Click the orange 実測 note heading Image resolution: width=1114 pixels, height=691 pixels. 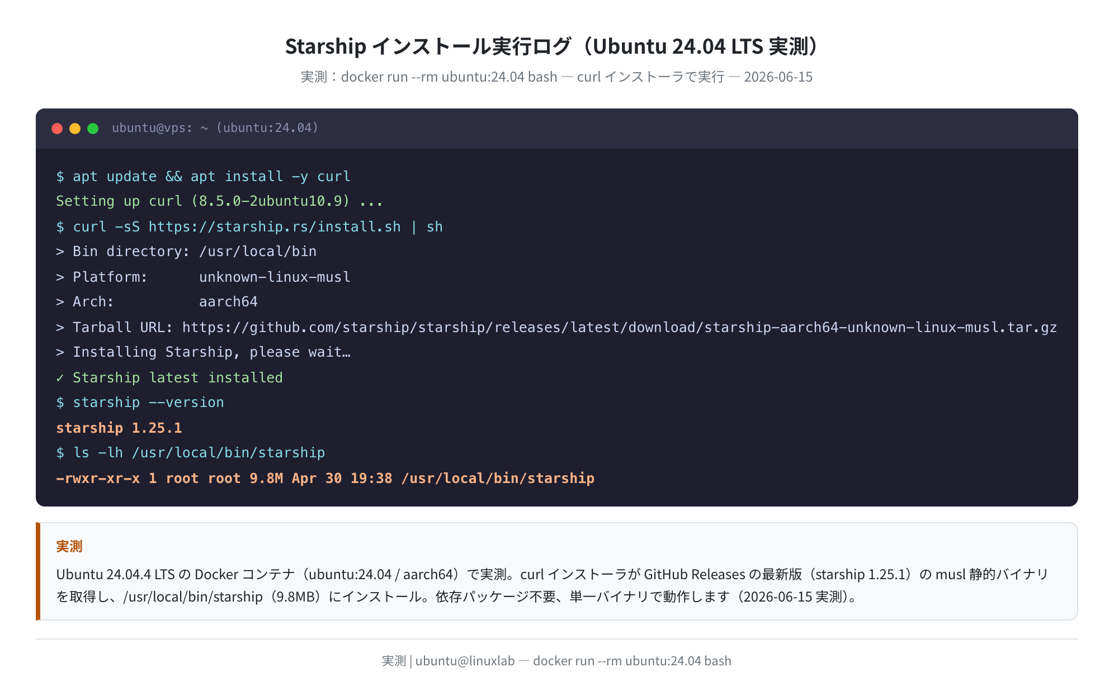[x=69, y=546]
